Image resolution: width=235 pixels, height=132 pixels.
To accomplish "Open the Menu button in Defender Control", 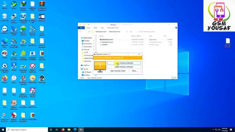I will [x=135, y=71].
